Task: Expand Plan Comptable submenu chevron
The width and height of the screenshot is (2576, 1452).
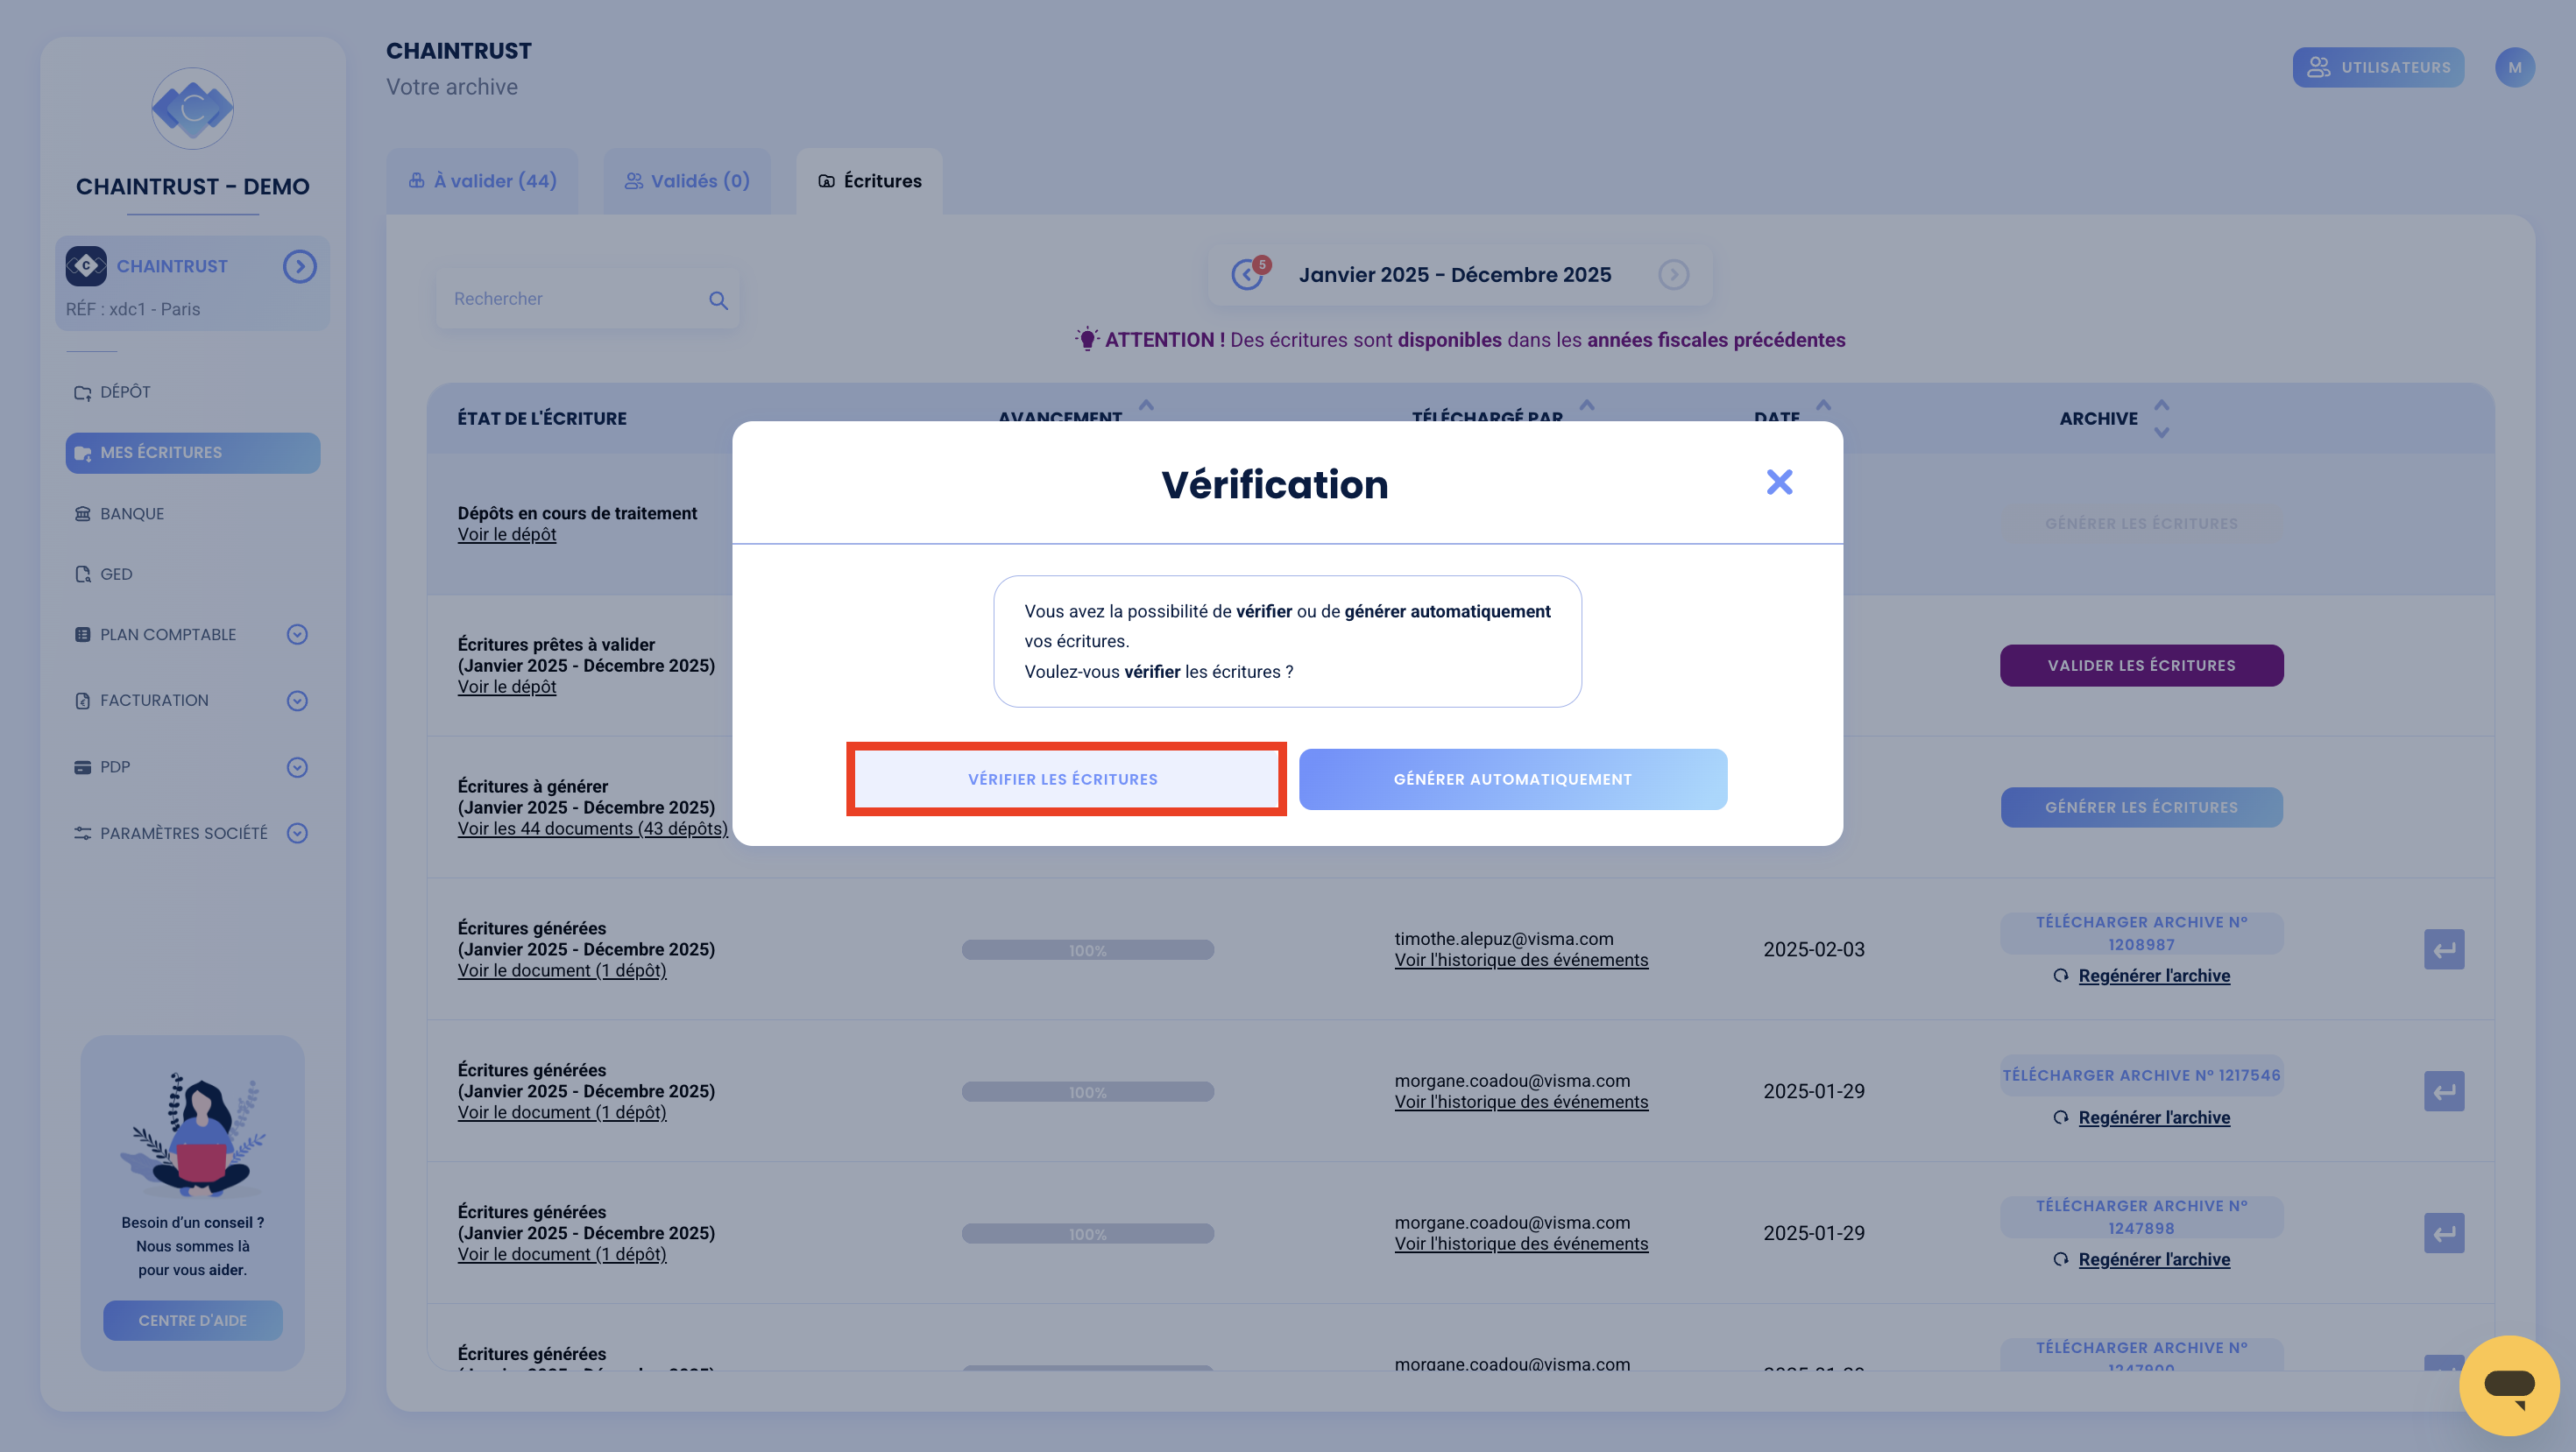Action: (297, 635)
